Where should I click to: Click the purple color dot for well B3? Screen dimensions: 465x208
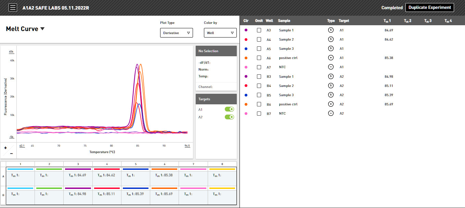coord(246,76)
